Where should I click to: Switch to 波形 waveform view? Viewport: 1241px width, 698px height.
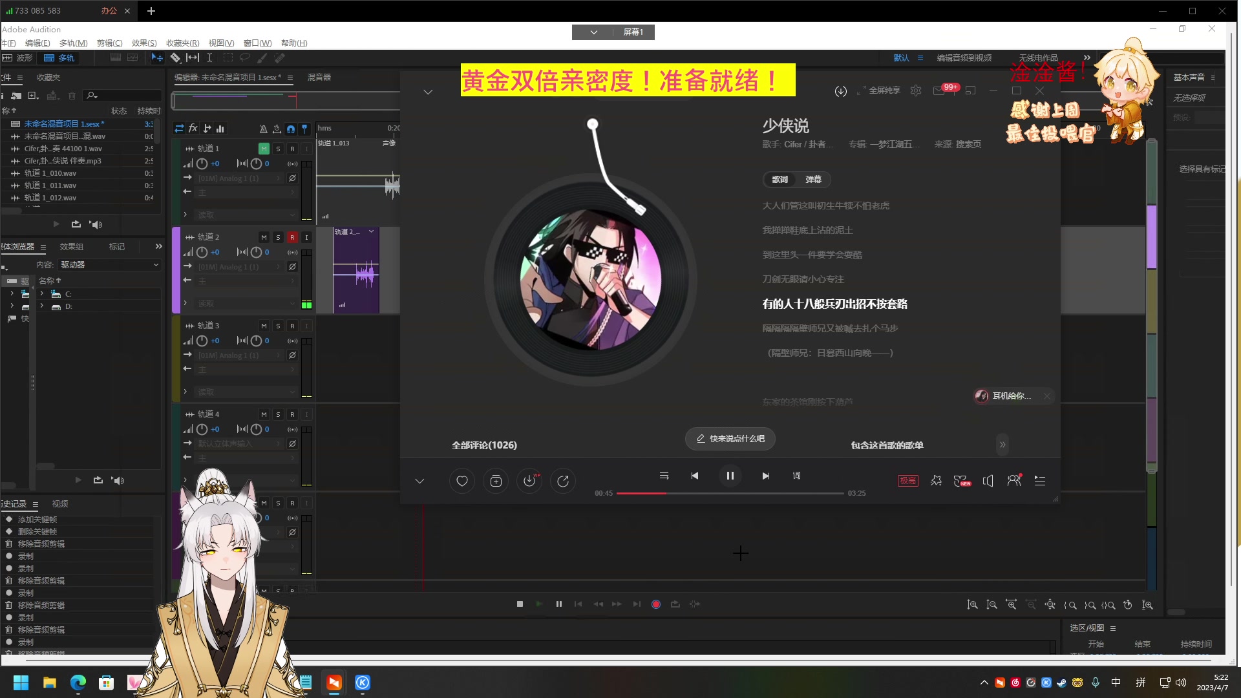(x=17, y=58)
